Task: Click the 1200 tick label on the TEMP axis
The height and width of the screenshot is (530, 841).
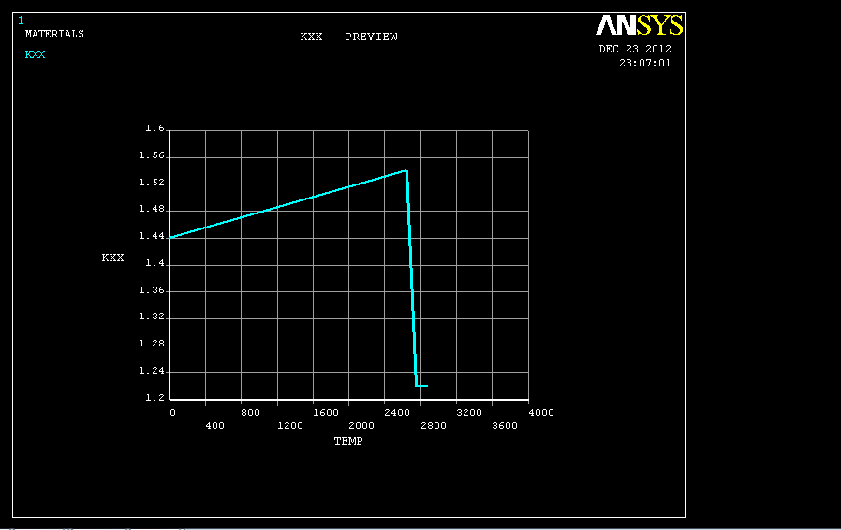Action: 290,425
